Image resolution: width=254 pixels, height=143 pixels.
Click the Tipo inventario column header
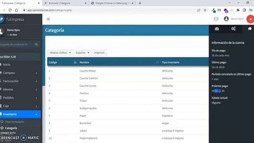171,62
